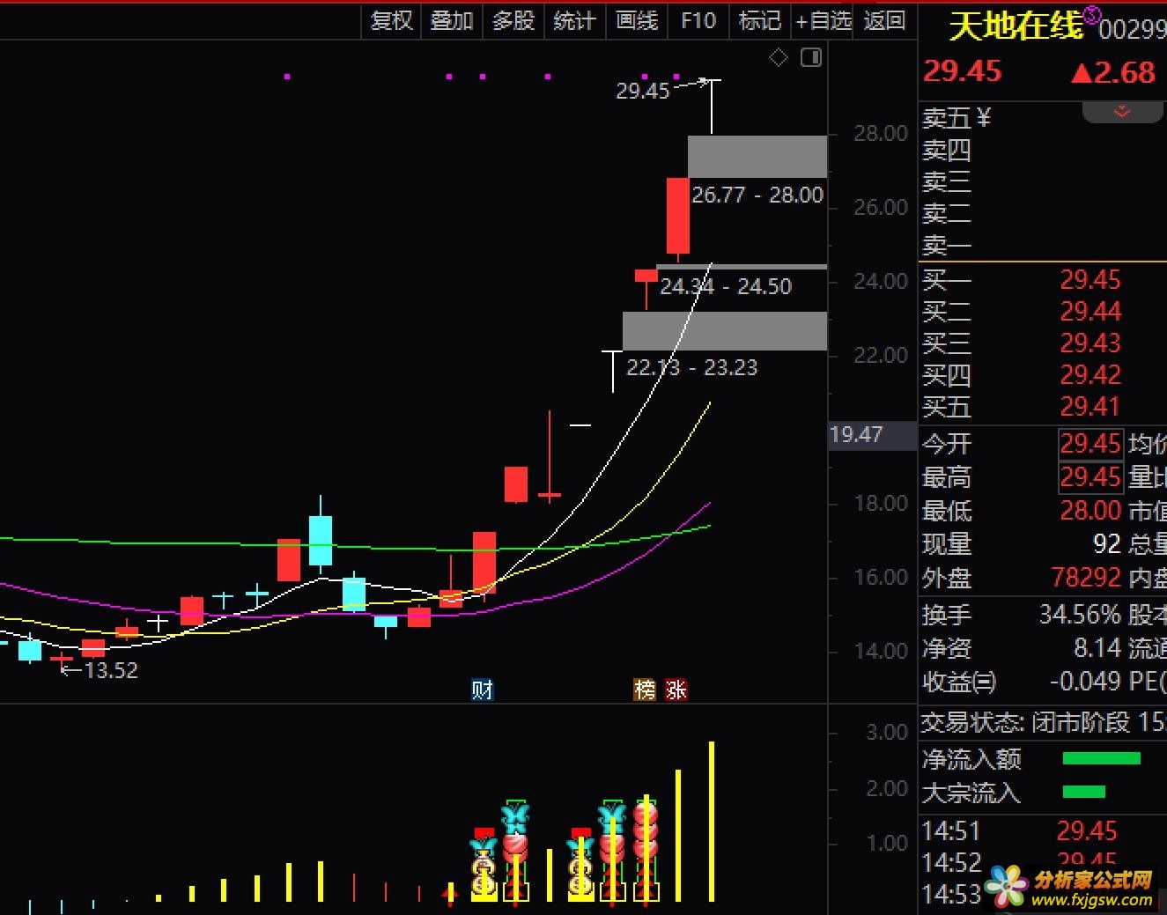Click the 返回 back button
Viewport: 1167px width, 915px height.
pos(884,20)
